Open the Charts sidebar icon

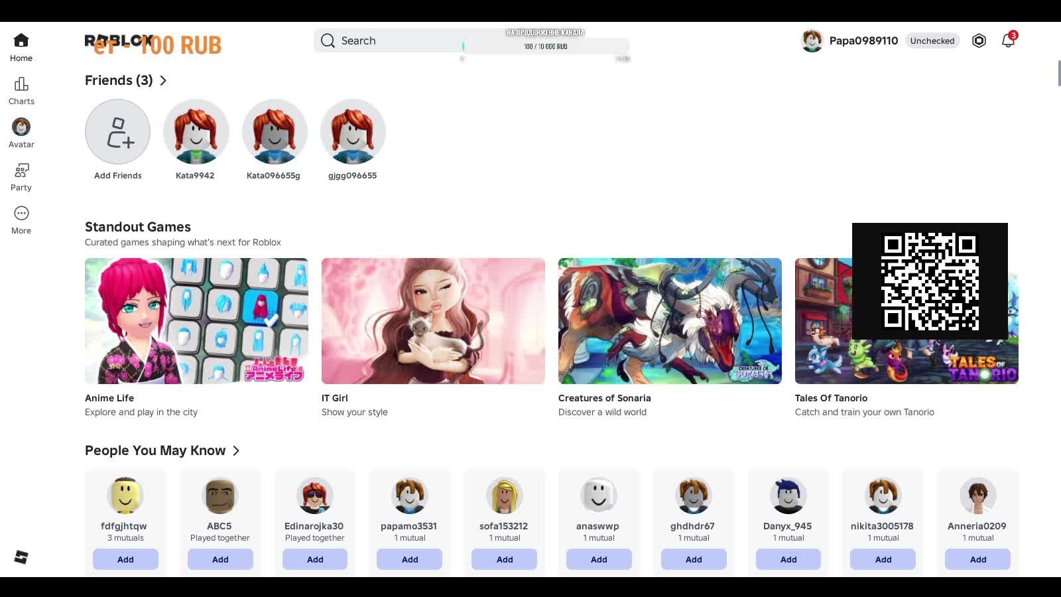point(21,84)
